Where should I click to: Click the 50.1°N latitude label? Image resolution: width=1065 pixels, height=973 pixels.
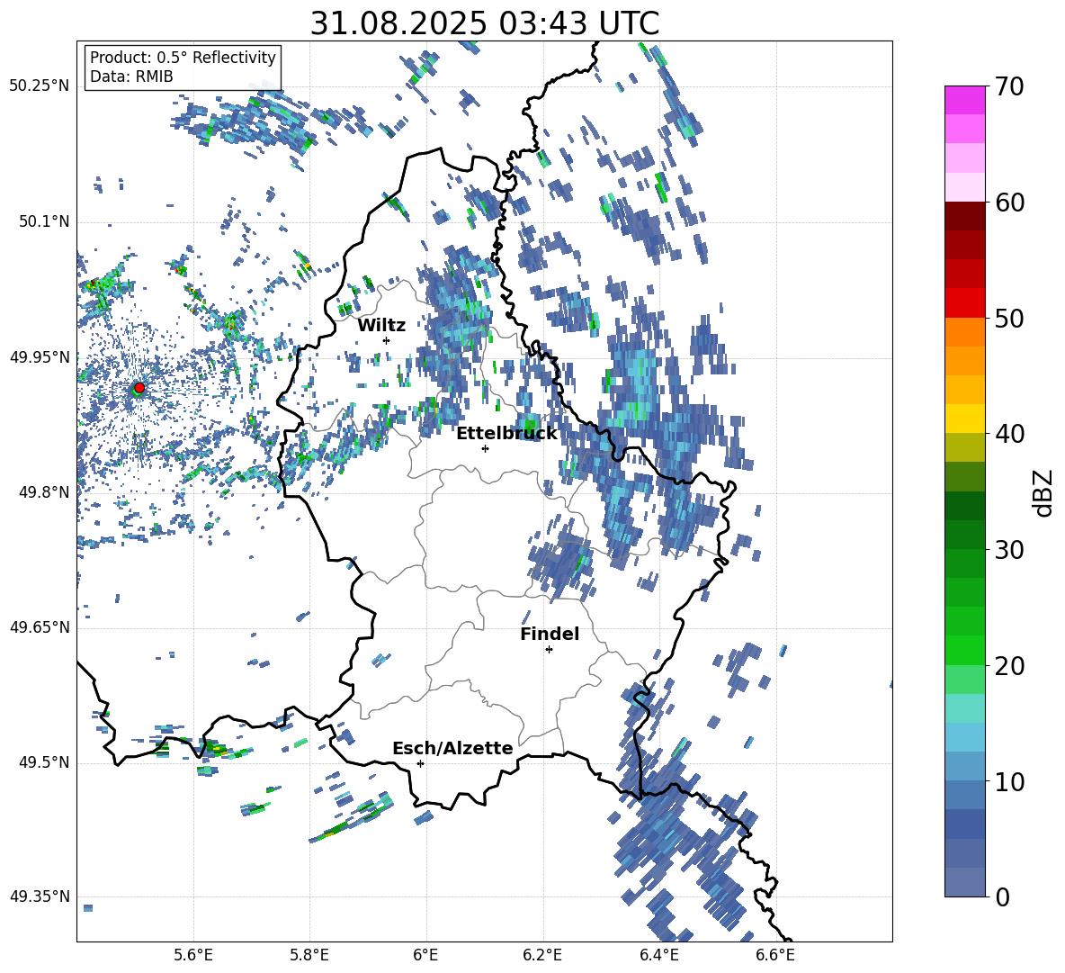[x=44, y=221]
